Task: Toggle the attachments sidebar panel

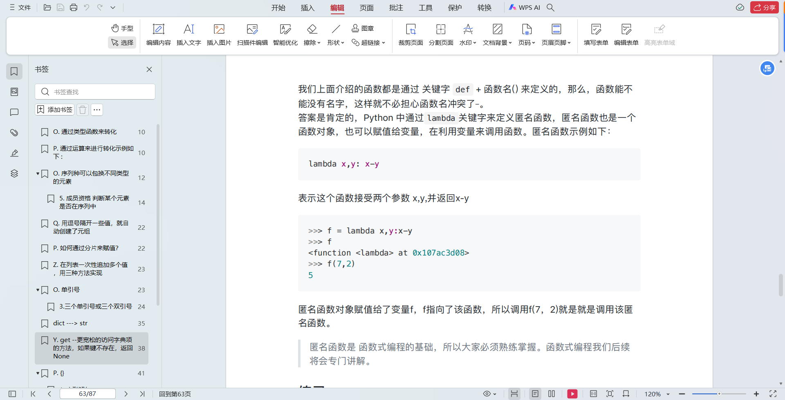Action: 14,133
